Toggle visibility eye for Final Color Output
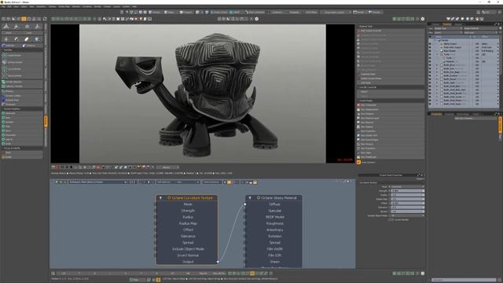This screenshot has width=503, height=283. click(430, 47)
